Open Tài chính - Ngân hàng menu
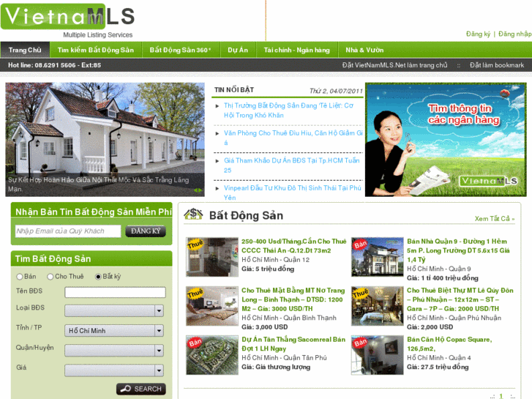This screenshot has height=399, width=532. tap(297, 50)
